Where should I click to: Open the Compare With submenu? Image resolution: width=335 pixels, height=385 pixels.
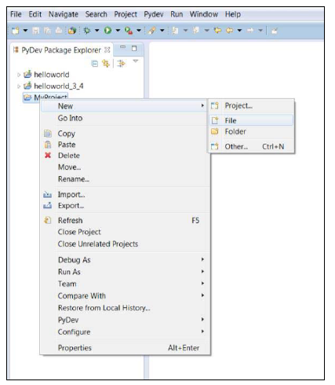125,296
